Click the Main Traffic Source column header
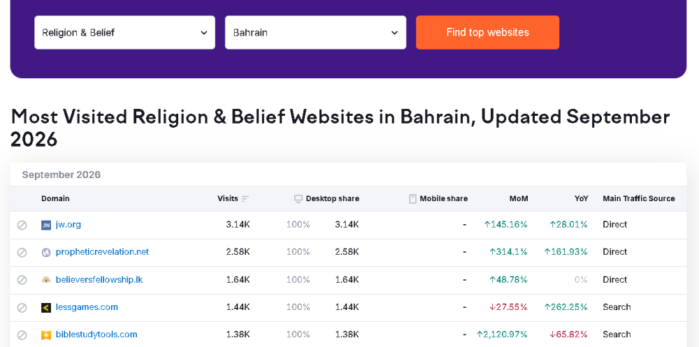 (x=639, y=199)
